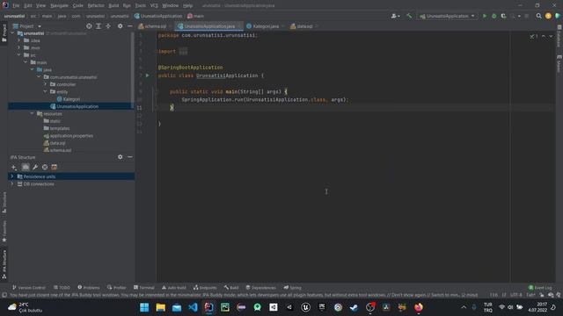Select the static folder
563x316 pixels.
tap(55, 121)
